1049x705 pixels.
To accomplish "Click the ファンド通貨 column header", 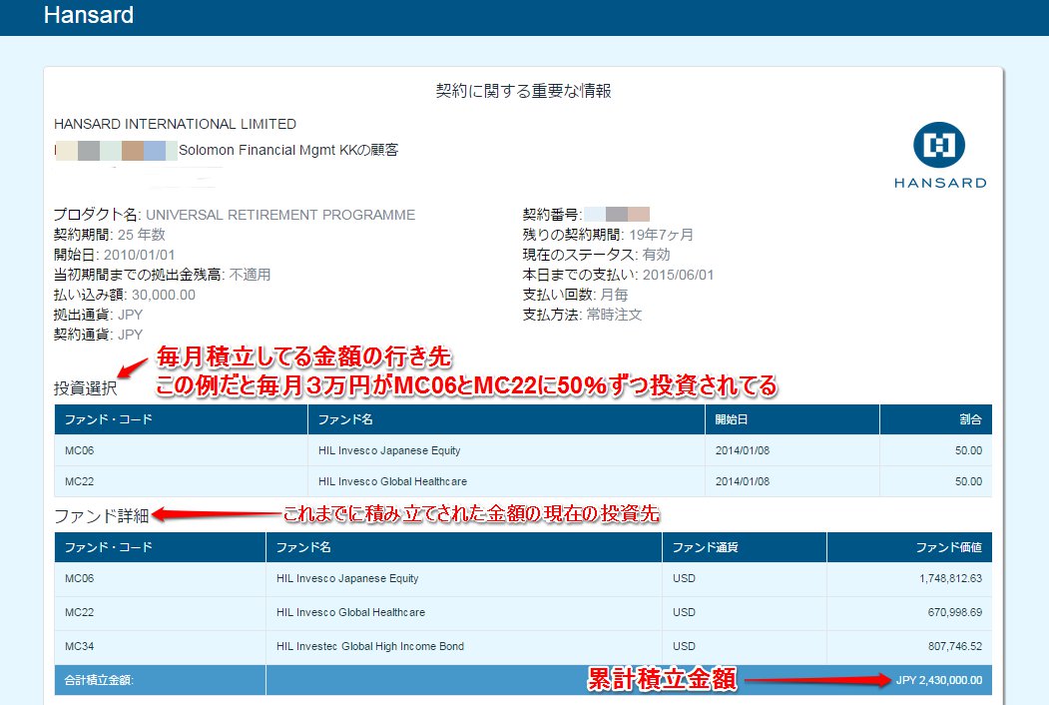I will pos(705,547).
